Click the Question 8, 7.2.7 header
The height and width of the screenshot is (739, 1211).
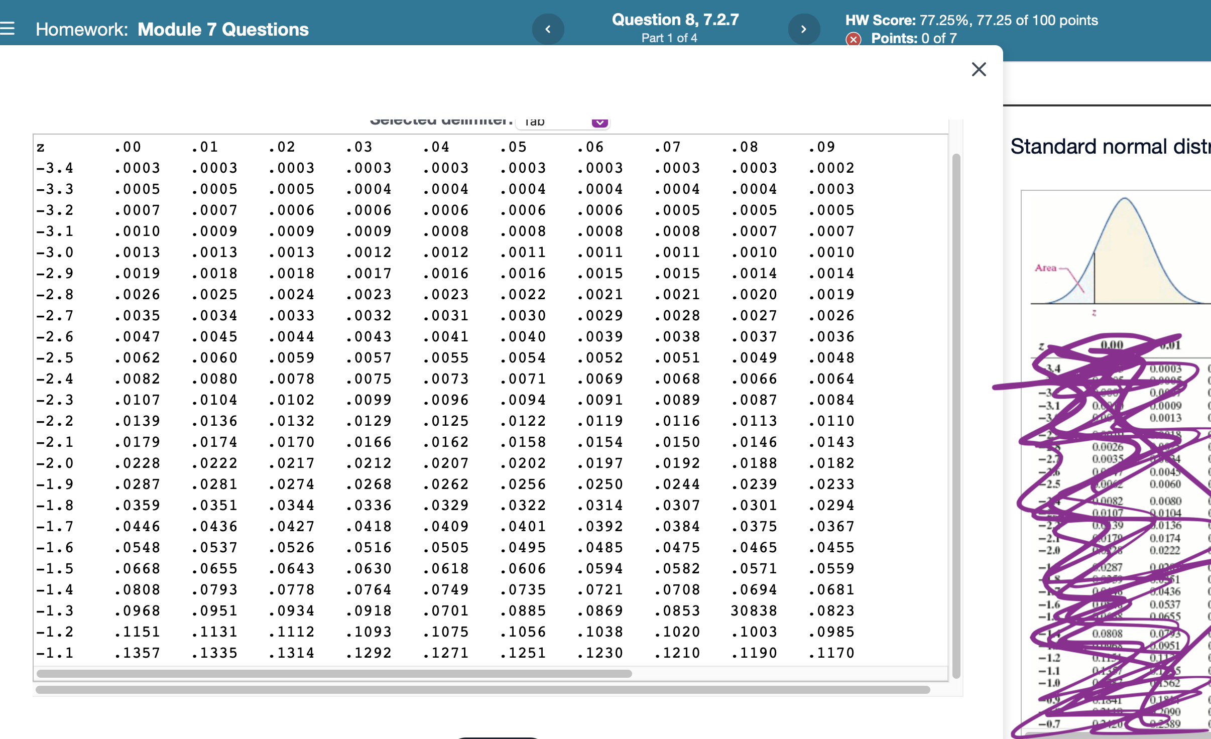[675, 20]
